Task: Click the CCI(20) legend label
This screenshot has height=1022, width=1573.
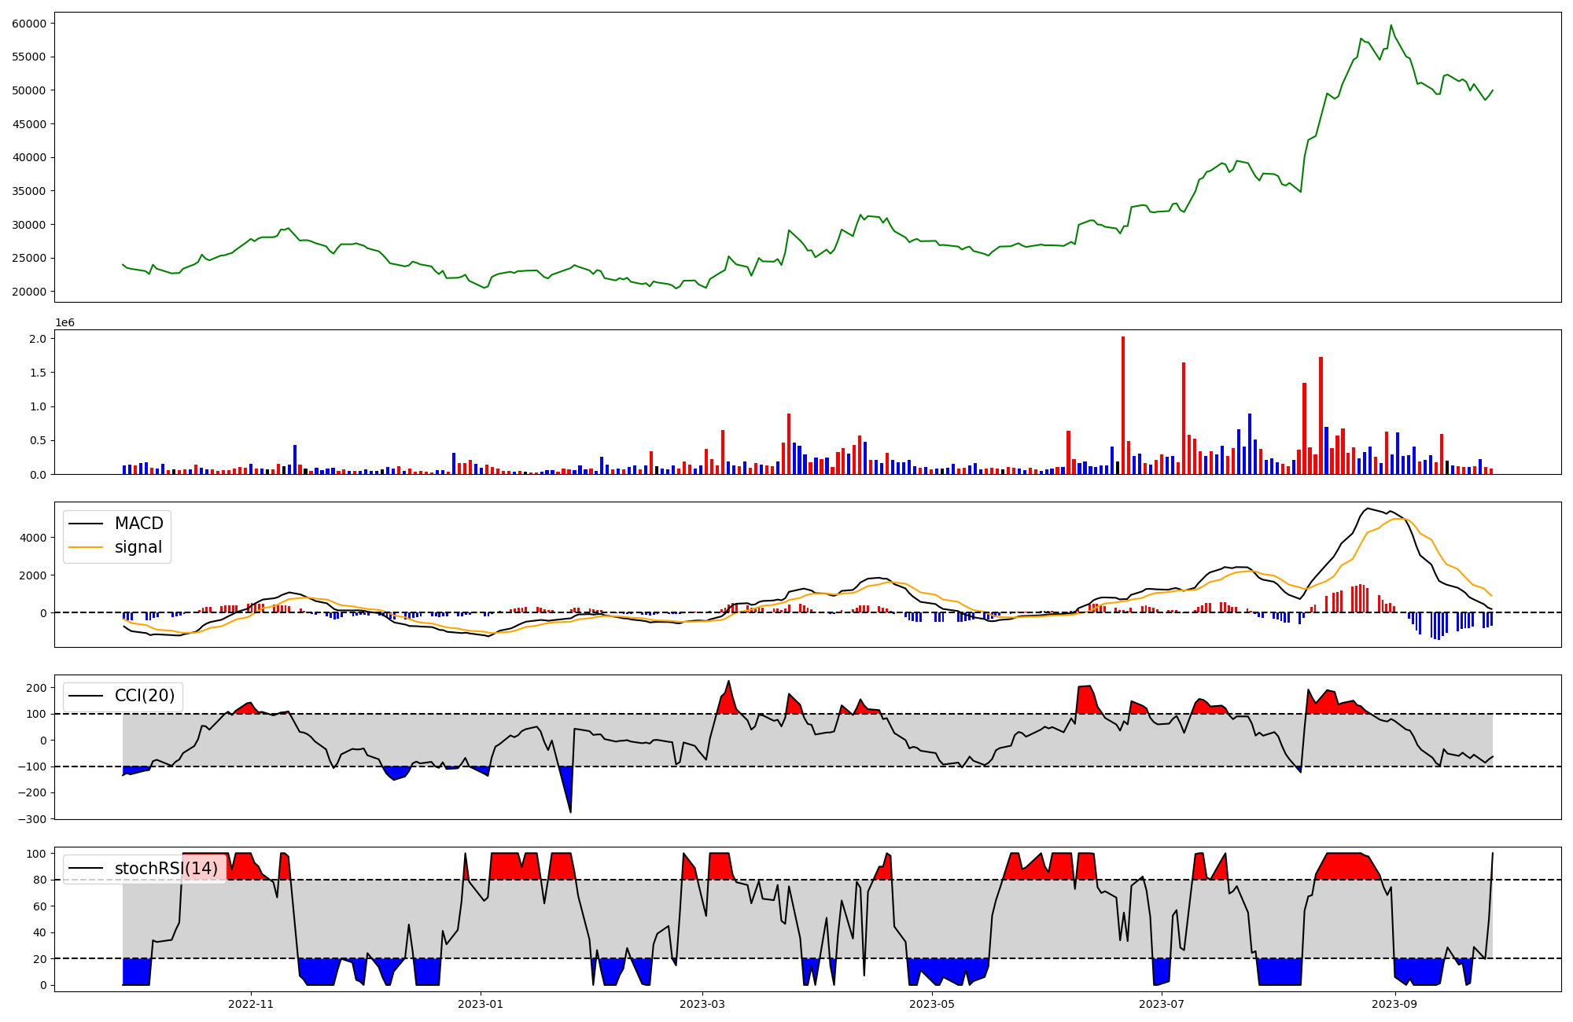Action: click(145, 696)
